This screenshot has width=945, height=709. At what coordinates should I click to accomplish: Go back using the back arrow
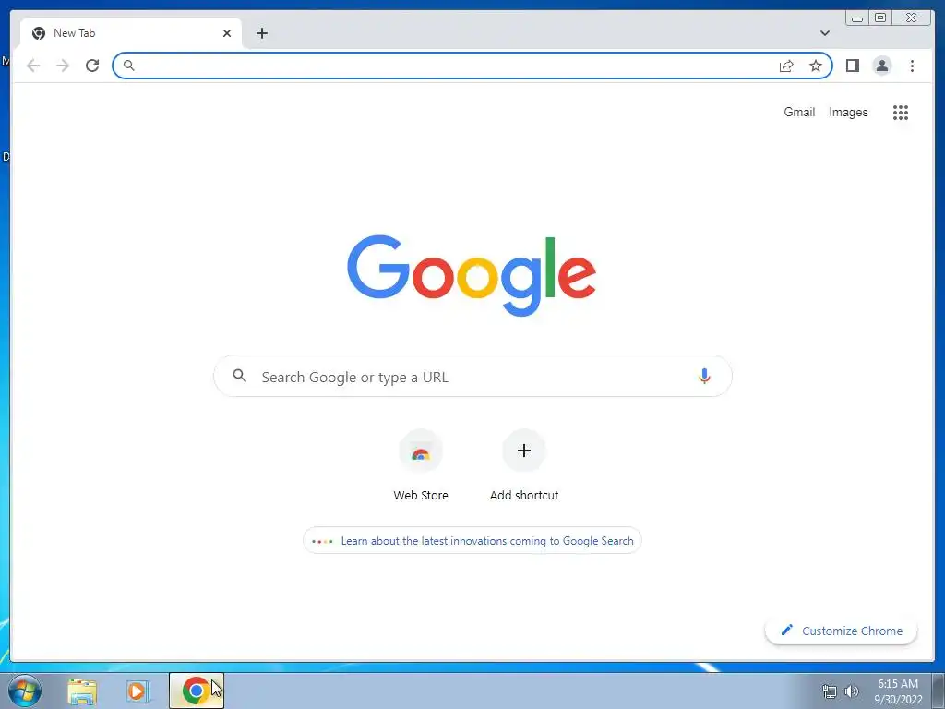33,66
